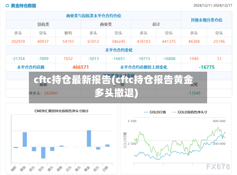Click the 2 500 left axis label
This screenshot has width=237, height=175.
click(x=132, y=144)
